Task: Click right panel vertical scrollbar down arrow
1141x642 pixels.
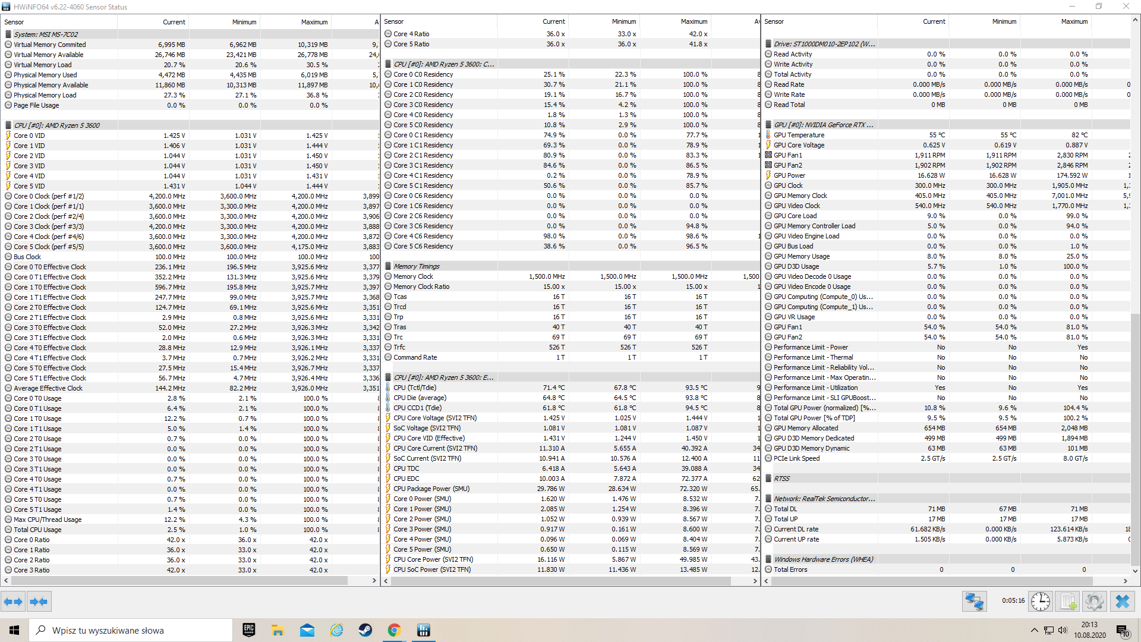Action: pyautogui.click(x=1135, y=571)
